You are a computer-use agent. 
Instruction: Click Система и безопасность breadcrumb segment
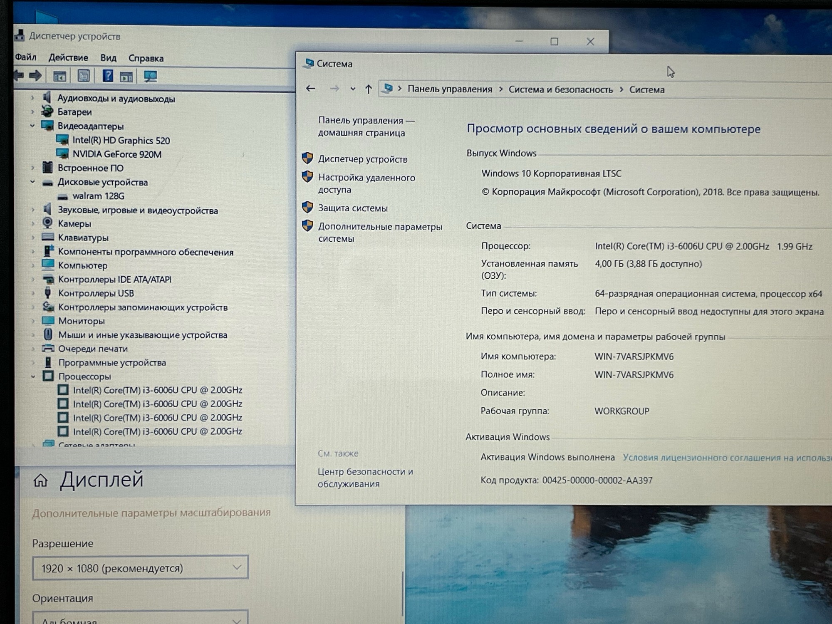click(x=561, y=89)
